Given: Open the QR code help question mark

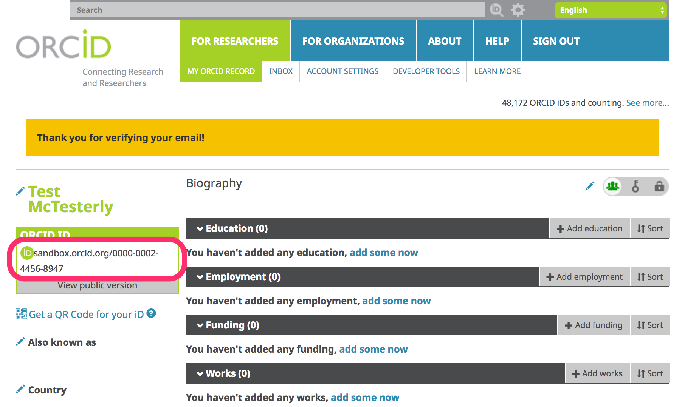Looking at the screenshot, I should click(151, 313).
